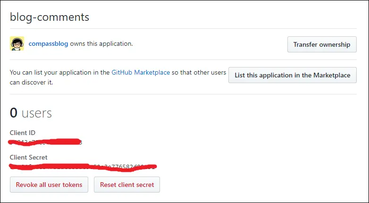
Task: Click the blog-comments heading text
Action: (x=50, y=17)
